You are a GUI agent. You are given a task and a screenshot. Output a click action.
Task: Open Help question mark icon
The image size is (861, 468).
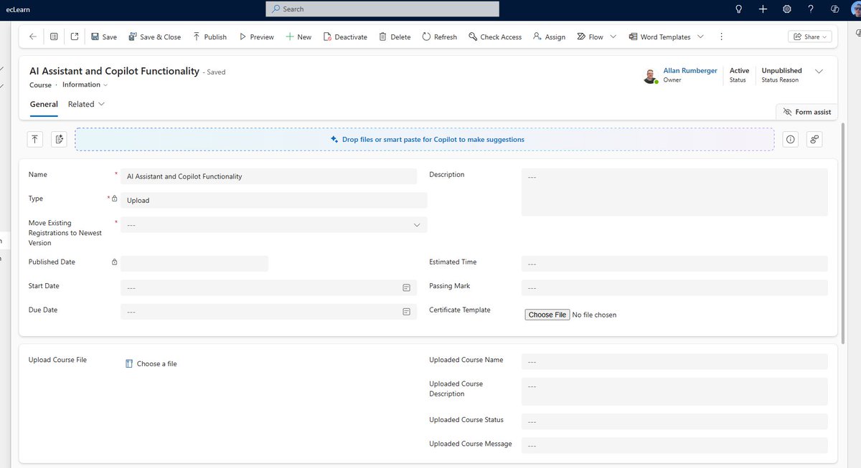(x=811, y=9)
